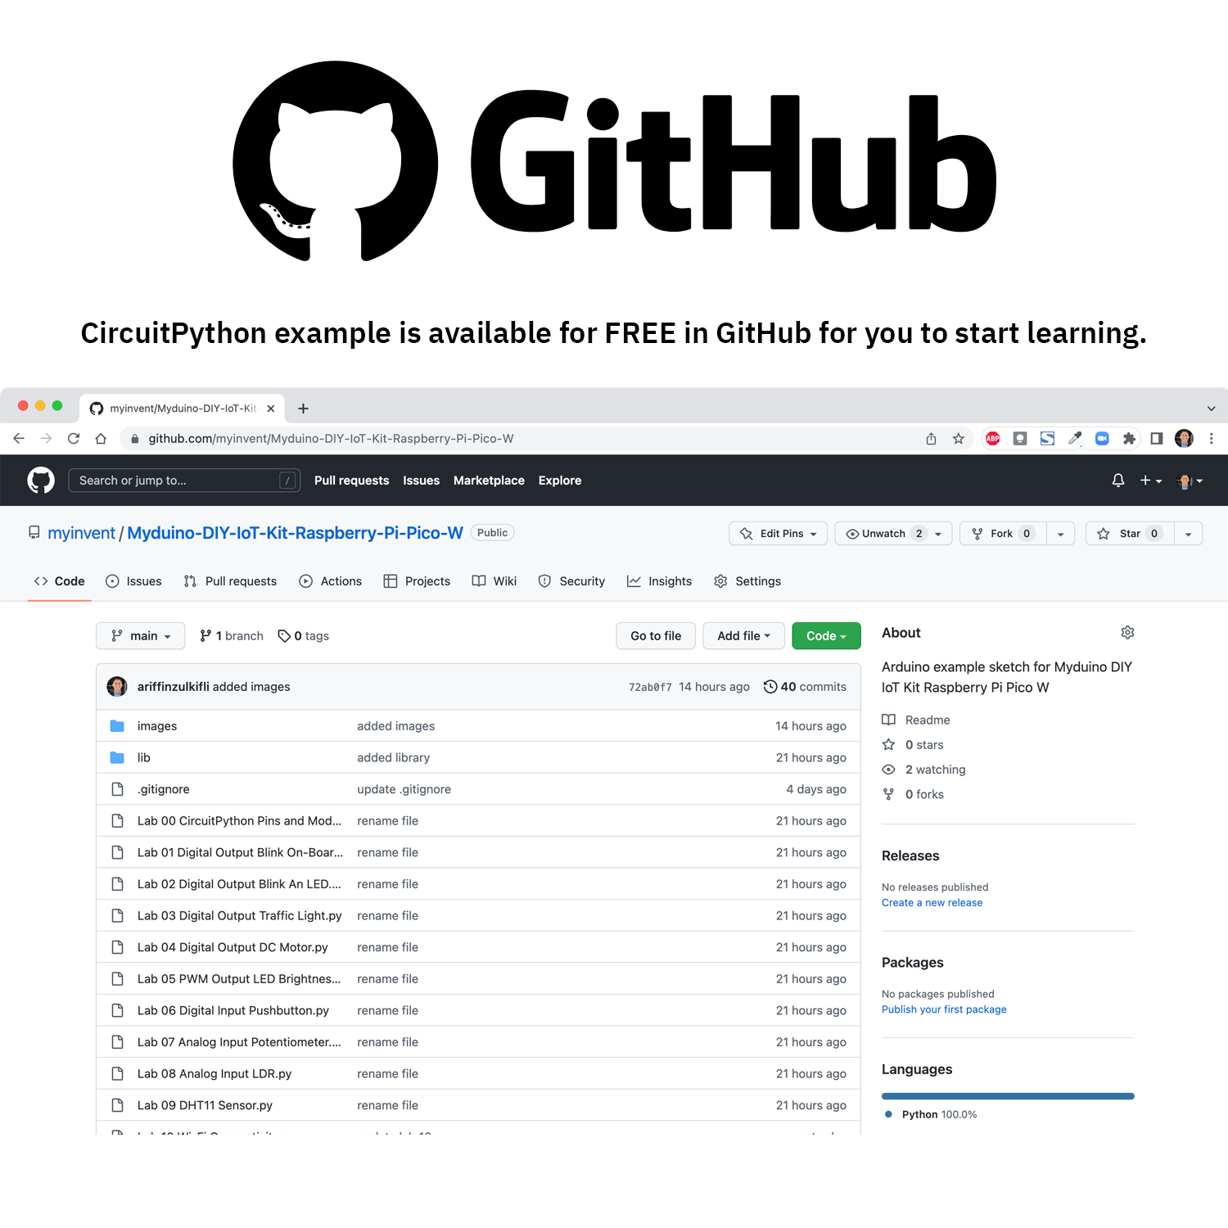
Task: Open the user avatar menu in header
Action: tap(1190, 481)
